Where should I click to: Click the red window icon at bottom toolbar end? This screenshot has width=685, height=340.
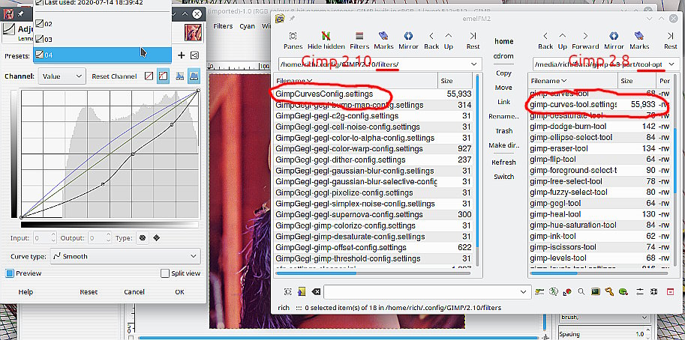coord(671,291)
